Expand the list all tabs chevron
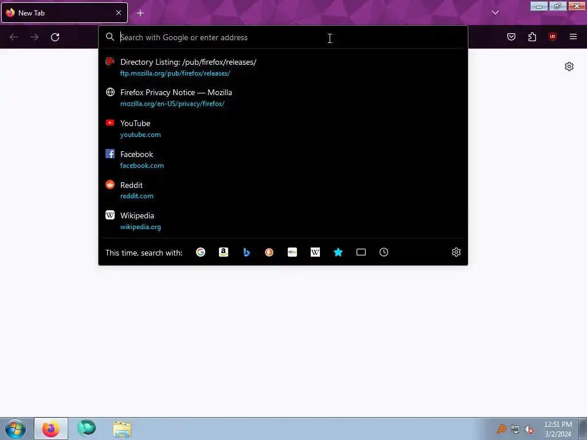Viewport: 587px width, 440px height. [x=495, y=13]
